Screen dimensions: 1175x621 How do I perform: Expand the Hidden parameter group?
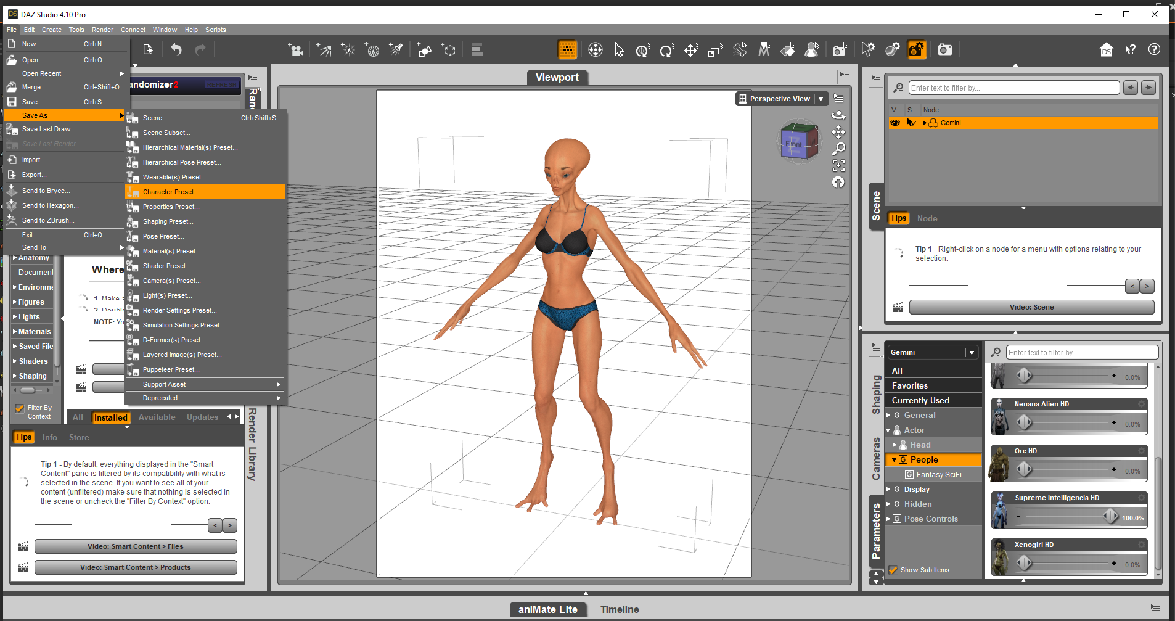tap(888, 504)
